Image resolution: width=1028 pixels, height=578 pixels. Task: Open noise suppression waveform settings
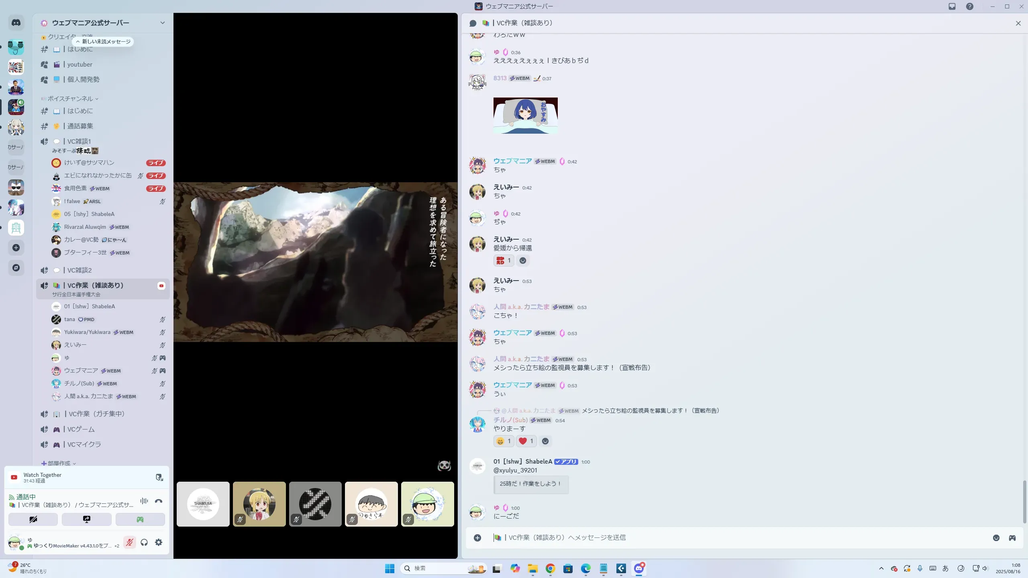click(144, 501)
